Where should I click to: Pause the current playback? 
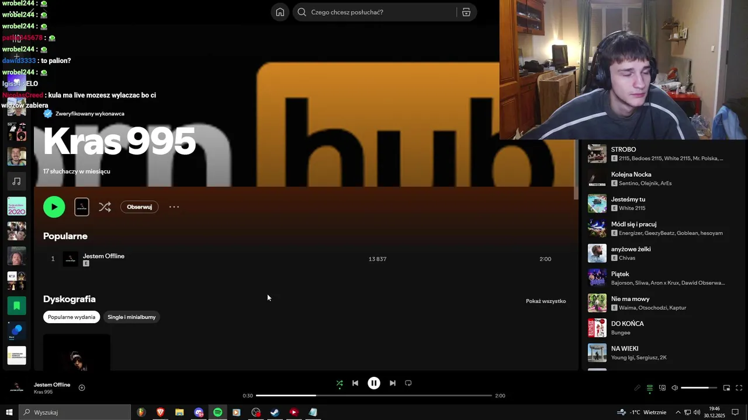click(x=374, y=383)
